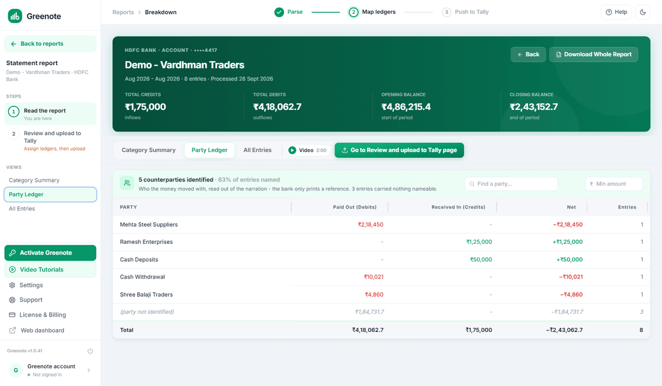Click the Support lifebuoy icon
Screen dimensions: 662x386
click(x=13, y=300)
